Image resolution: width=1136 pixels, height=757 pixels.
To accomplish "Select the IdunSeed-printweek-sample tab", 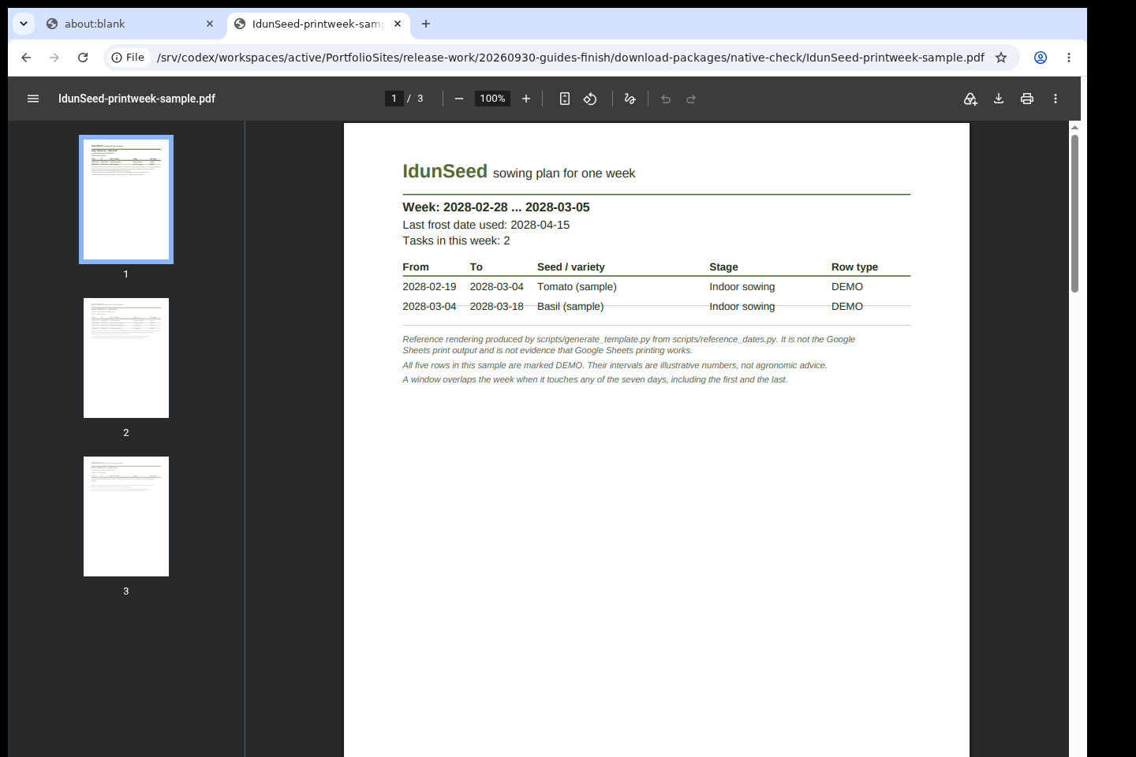I will (x=317, y=24).
